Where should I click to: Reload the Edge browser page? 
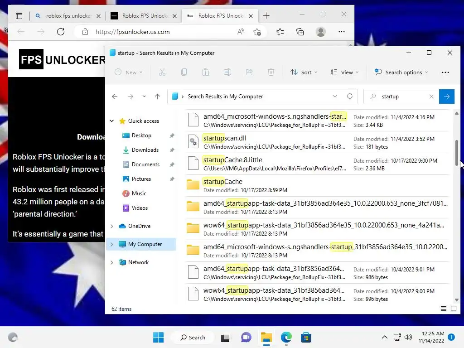tap(61, 32)
